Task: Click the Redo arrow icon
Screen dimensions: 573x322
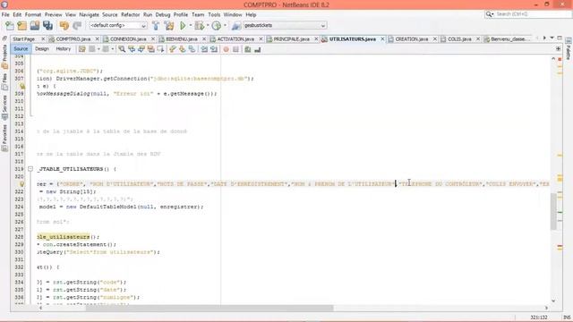Action: [77, 26]
